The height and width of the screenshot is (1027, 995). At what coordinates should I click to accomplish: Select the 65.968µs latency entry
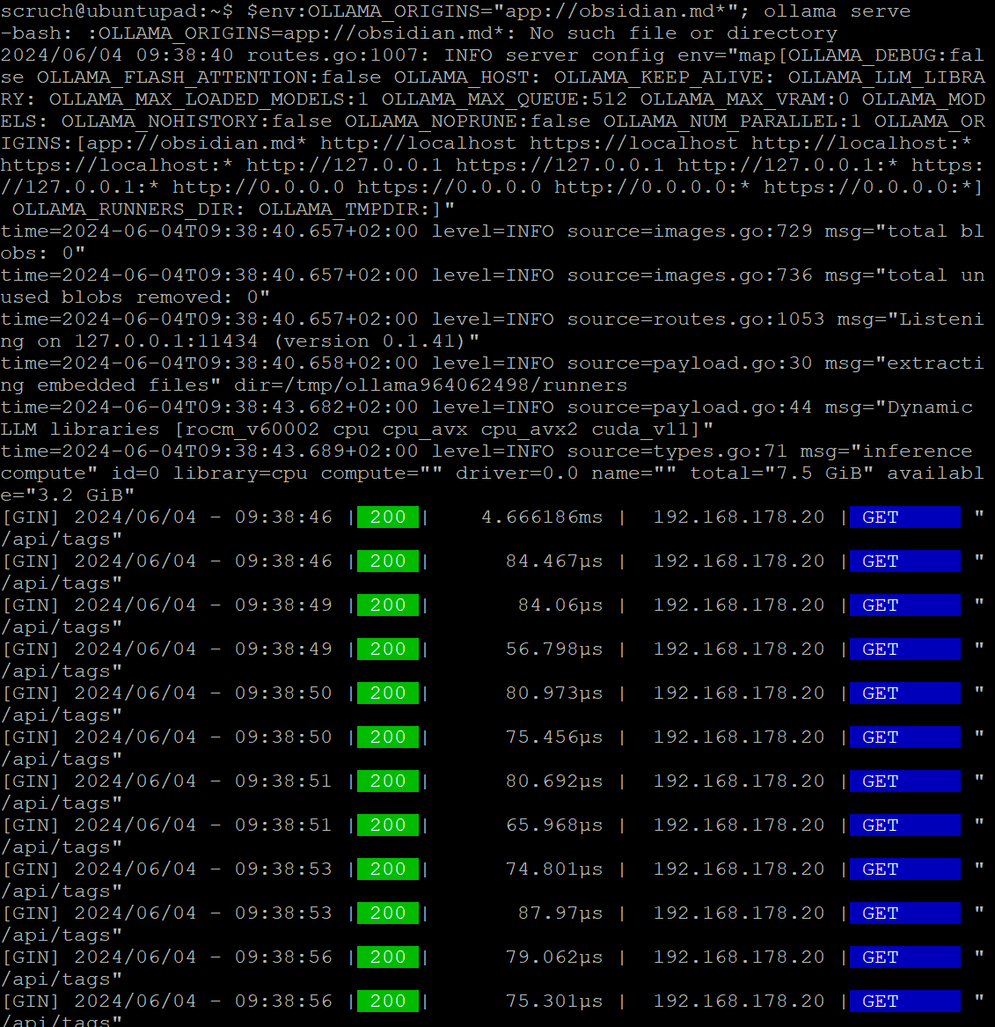coord(553,825)
